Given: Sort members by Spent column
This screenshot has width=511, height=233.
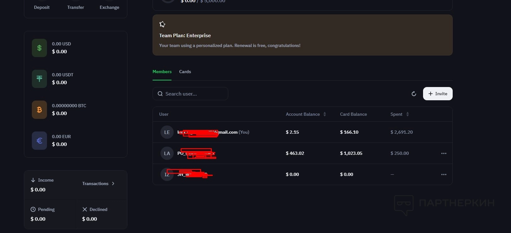Looking at the screenshot, I should click(x=400, y=114).
